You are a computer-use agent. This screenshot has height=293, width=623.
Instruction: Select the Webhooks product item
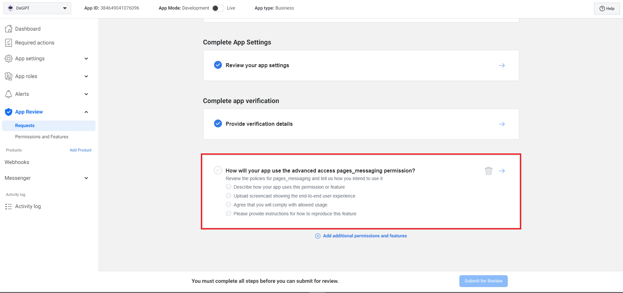17,162
